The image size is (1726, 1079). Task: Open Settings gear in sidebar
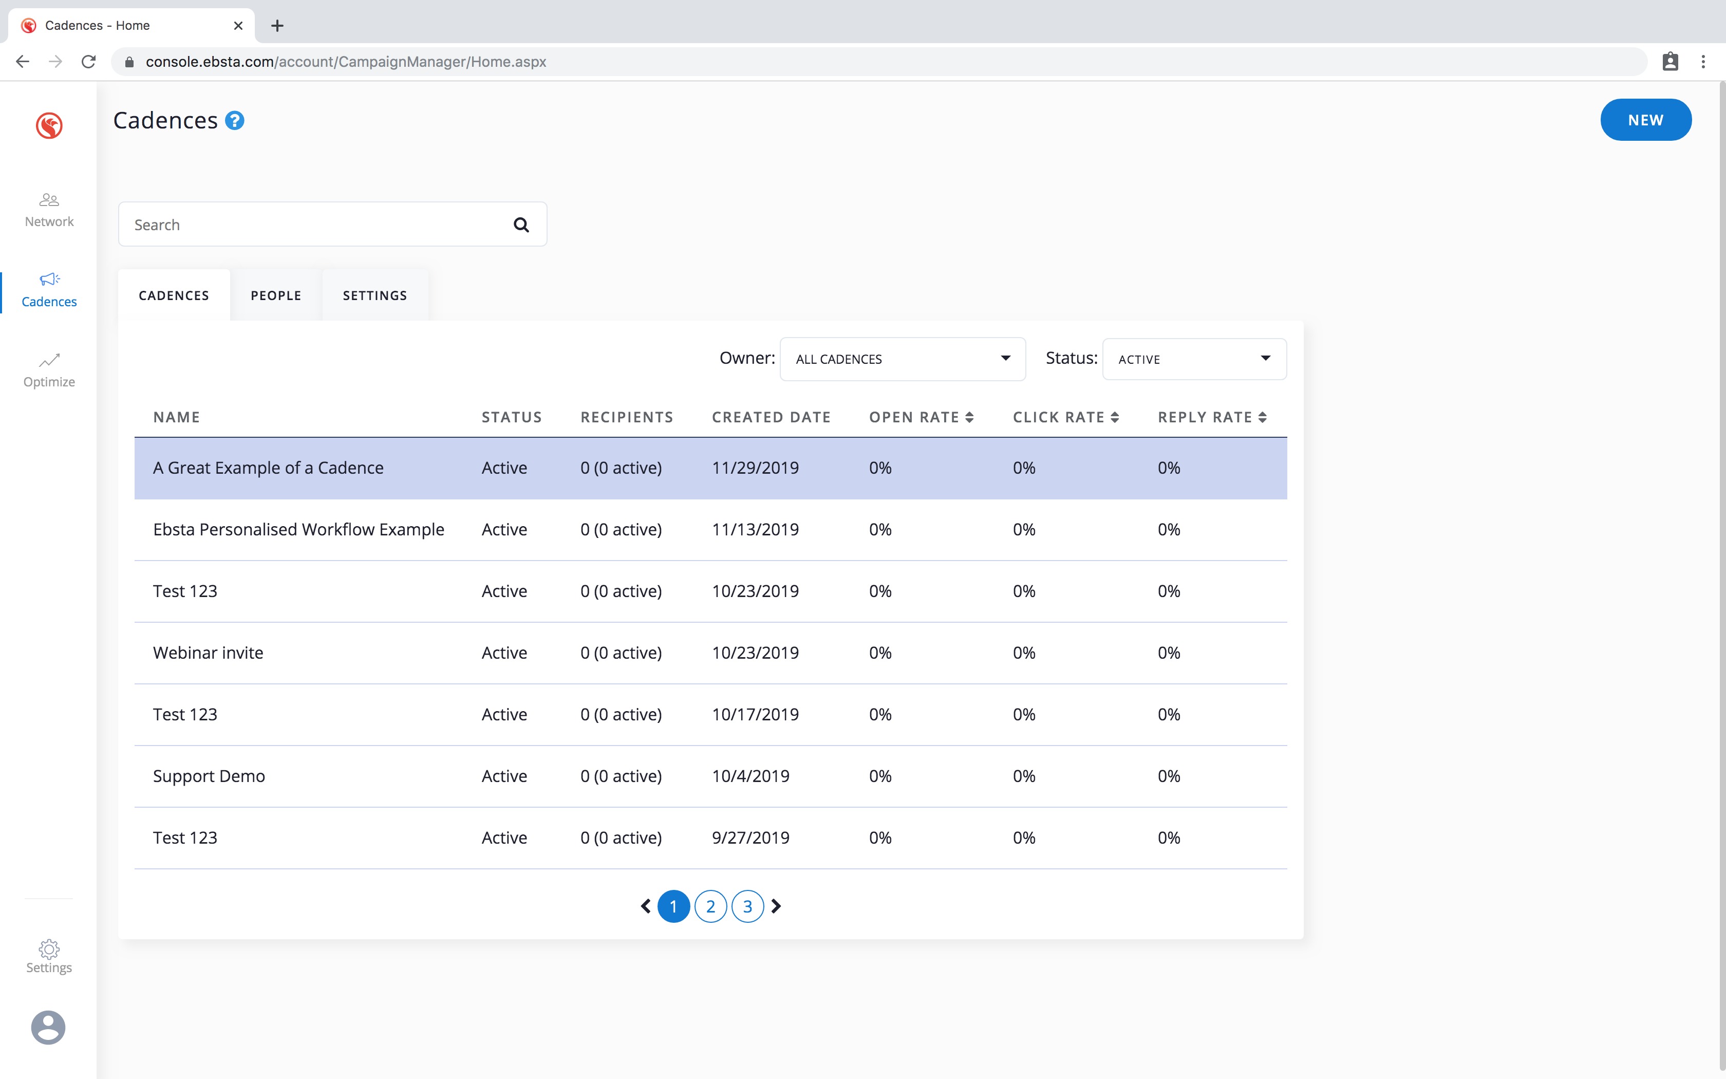click(x=48, y=949)
